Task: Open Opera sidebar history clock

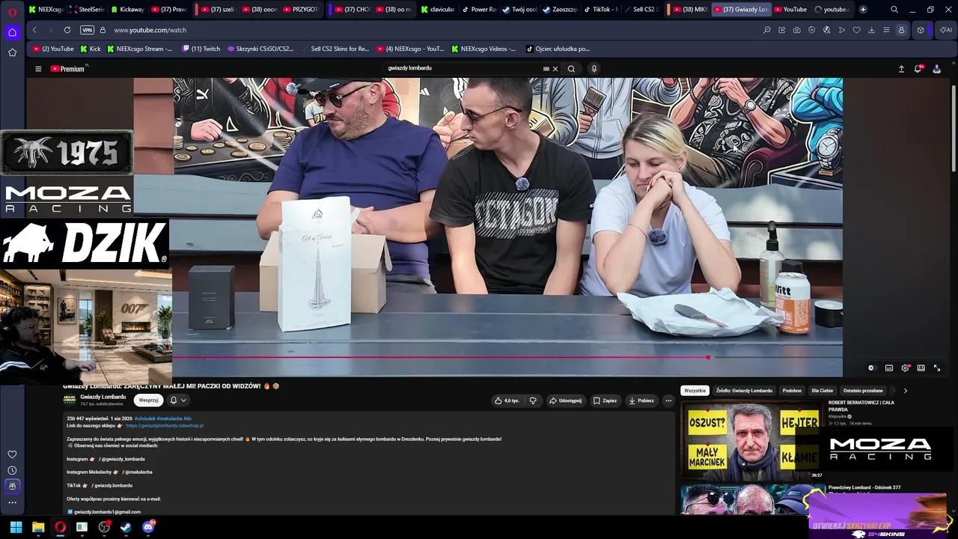Action: [12, 470]
